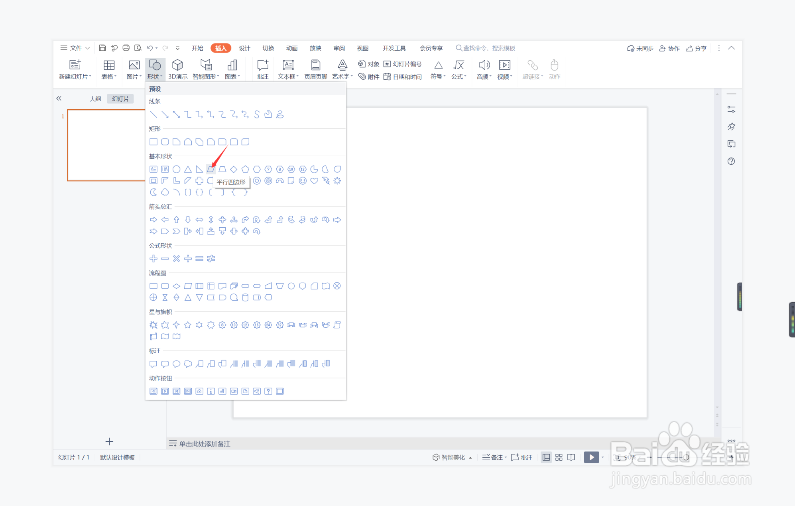Click 智能美化 in status bar
The image size is (795, 506).
point(452,457)
